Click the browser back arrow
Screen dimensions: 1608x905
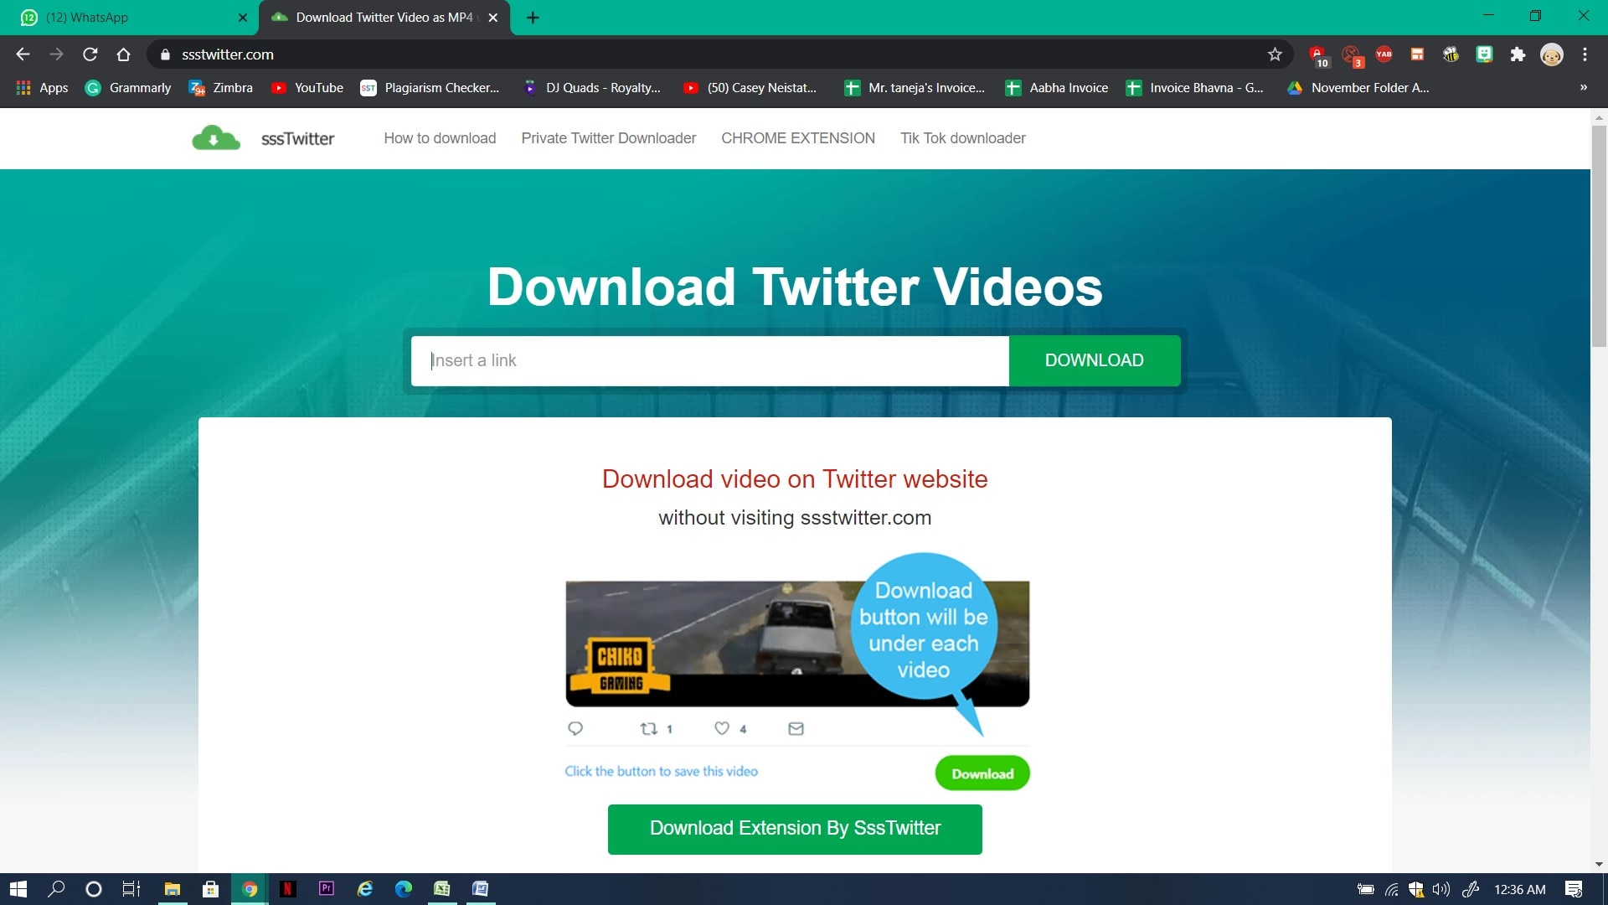pos(23,54)
